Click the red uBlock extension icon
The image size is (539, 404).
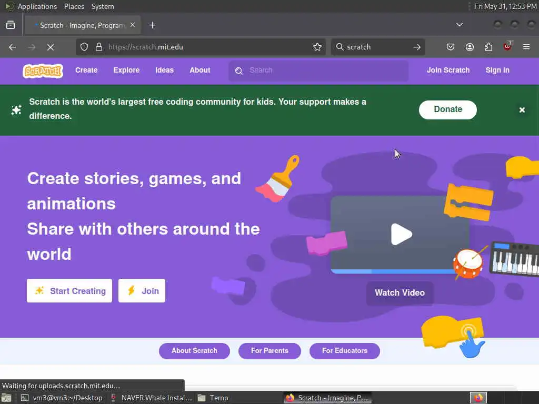[507, 46]
